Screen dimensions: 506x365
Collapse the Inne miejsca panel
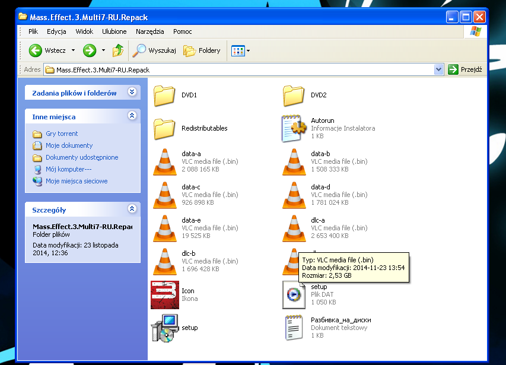(132, 116)
